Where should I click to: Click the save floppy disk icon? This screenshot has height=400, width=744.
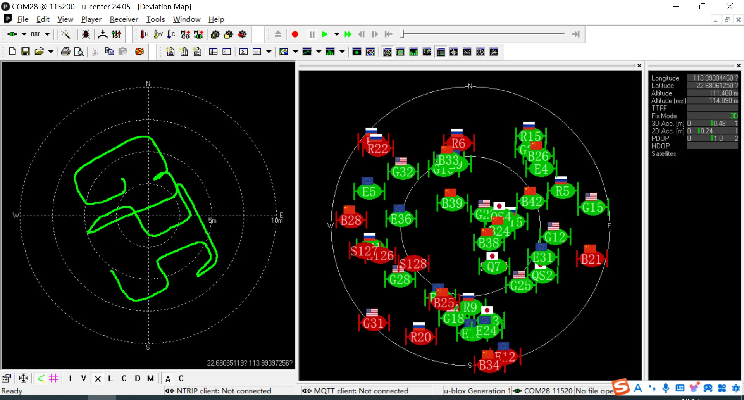click(x=26, y=52)
